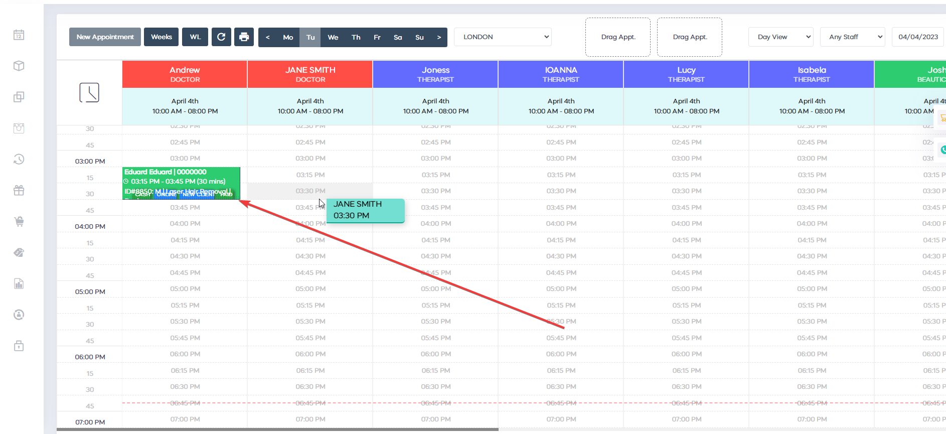Open the calendar icon in sidebar

19,35
